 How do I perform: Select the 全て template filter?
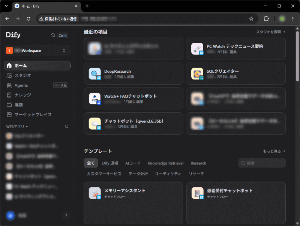91,163
